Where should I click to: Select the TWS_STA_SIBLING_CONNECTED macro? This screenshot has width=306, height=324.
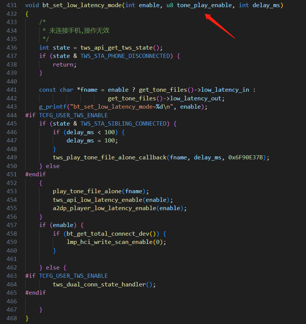point(123,124)
